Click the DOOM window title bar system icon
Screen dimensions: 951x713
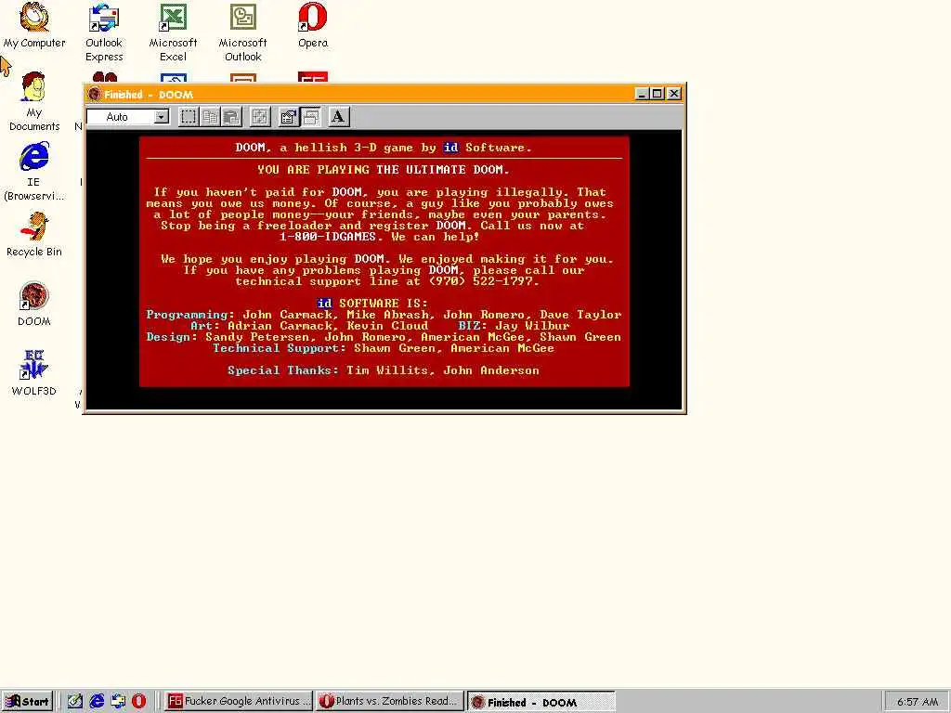[x=94, y=94]
